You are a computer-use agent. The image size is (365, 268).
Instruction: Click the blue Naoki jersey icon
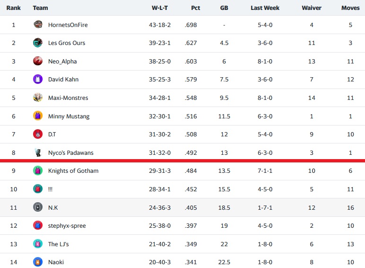pos(38,262)
